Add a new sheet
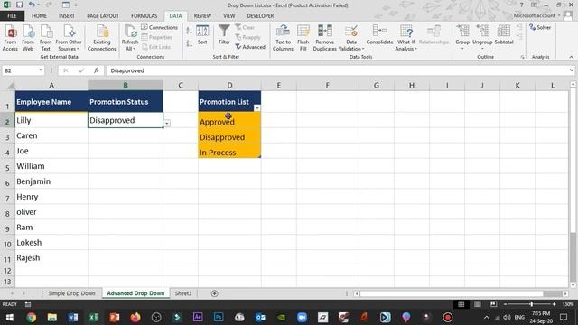This screenshot has height=325, width=578. point(215,293)
